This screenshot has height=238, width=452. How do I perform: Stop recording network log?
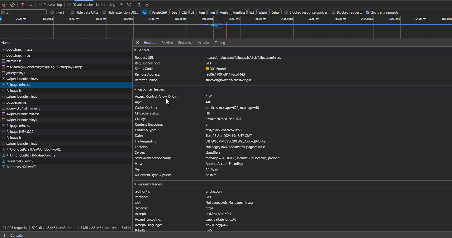pos(4,5)
